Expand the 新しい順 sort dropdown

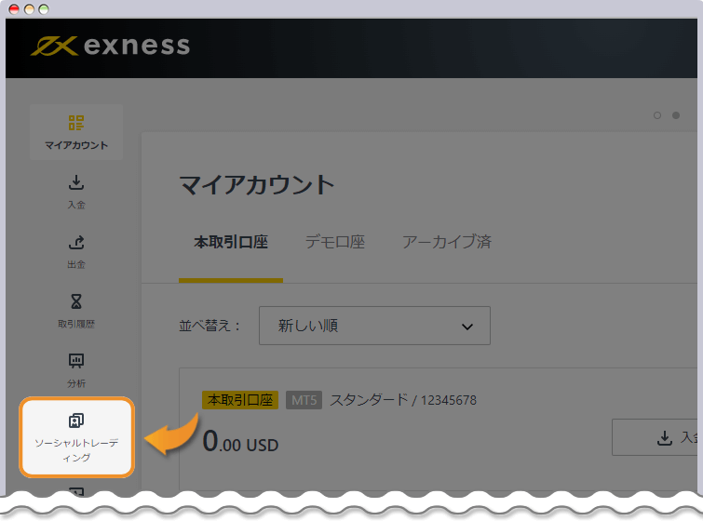(x=374, y=326)
